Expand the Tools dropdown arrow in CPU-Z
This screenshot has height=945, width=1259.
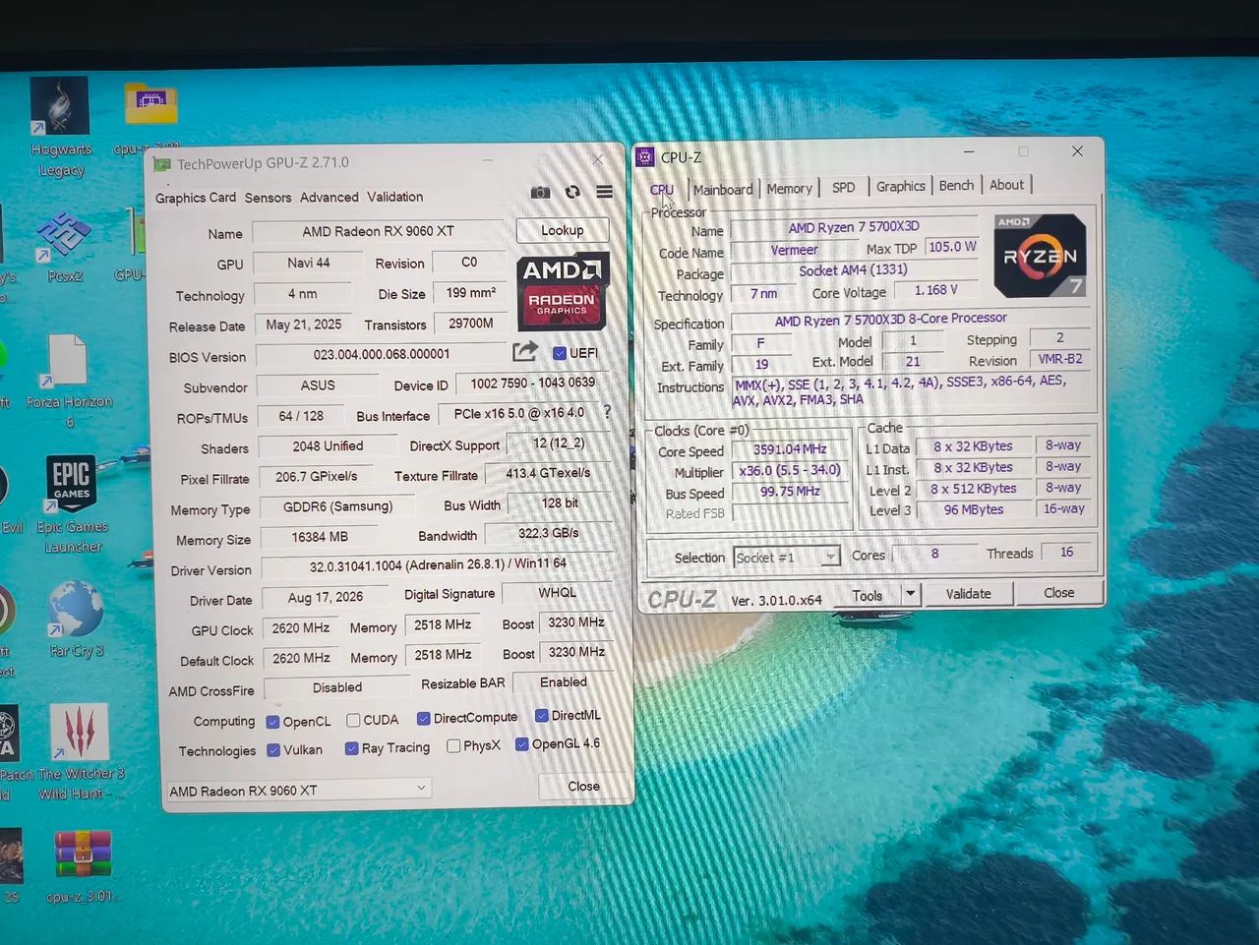point(911,594)
